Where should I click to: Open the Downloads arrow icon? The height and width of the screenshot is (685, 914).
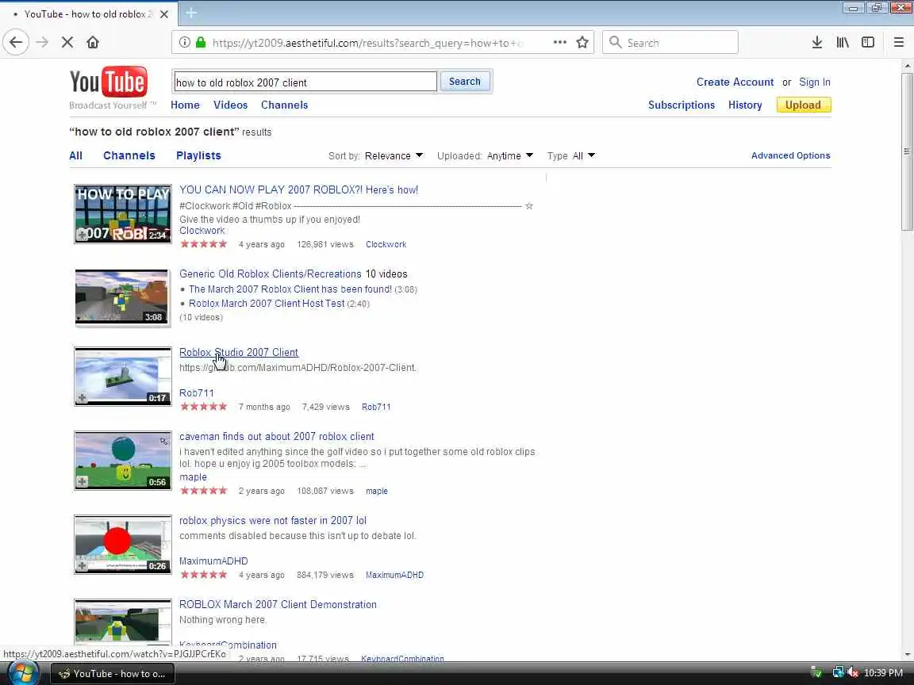tap(816, 42)
